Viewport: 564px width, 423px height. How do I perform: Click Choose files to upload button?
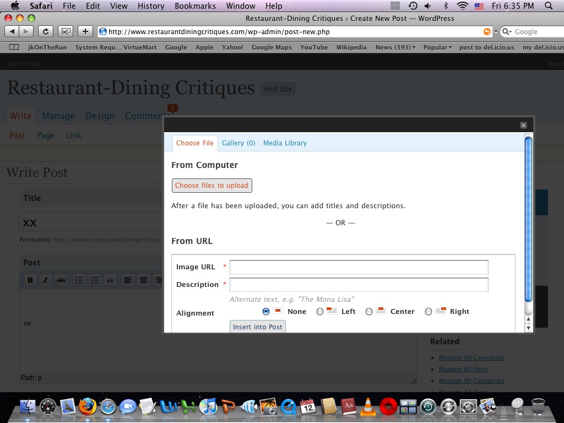(x=211, y=186)
